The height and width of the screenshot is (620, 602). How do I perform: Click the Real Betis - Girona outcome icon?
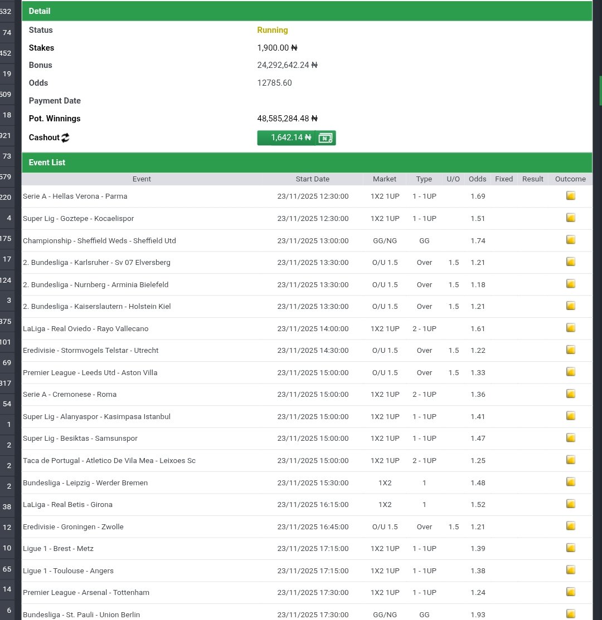click(x=571, y=504)
